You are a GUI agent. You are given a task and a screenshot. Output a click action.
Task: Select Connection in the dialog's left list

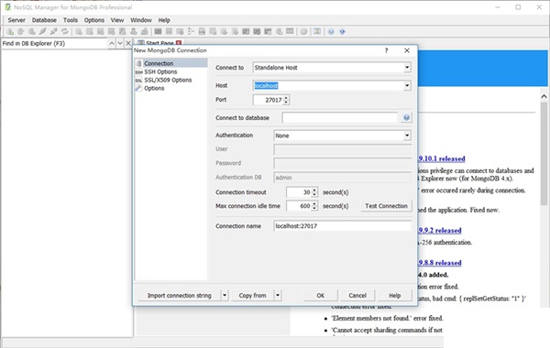point(170,63)
